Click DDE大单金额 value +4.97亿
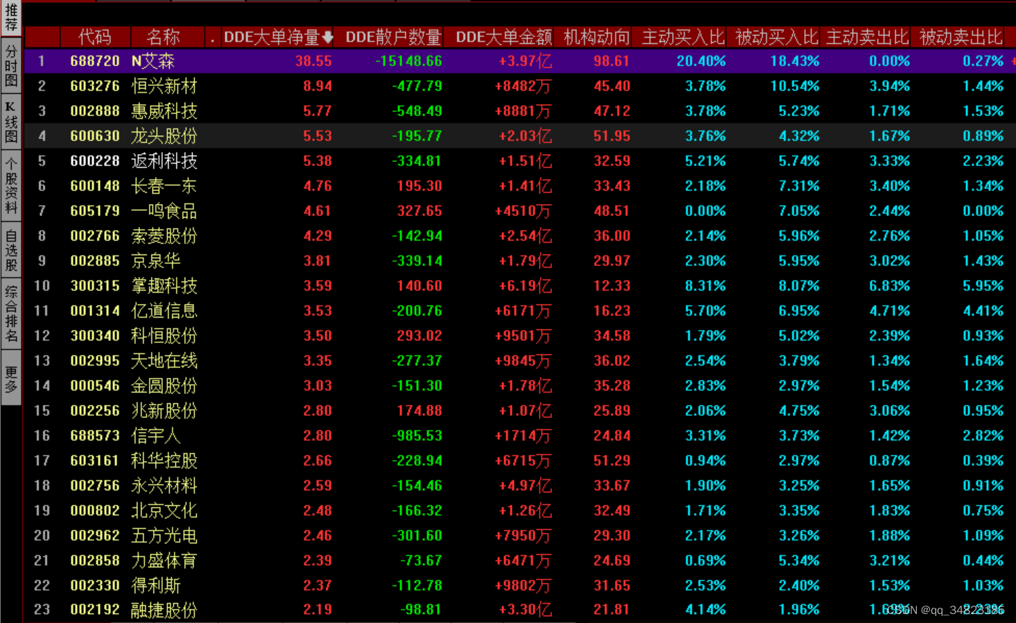The image size is (1016, 623). pyautogui.click(x=525, y=486)
